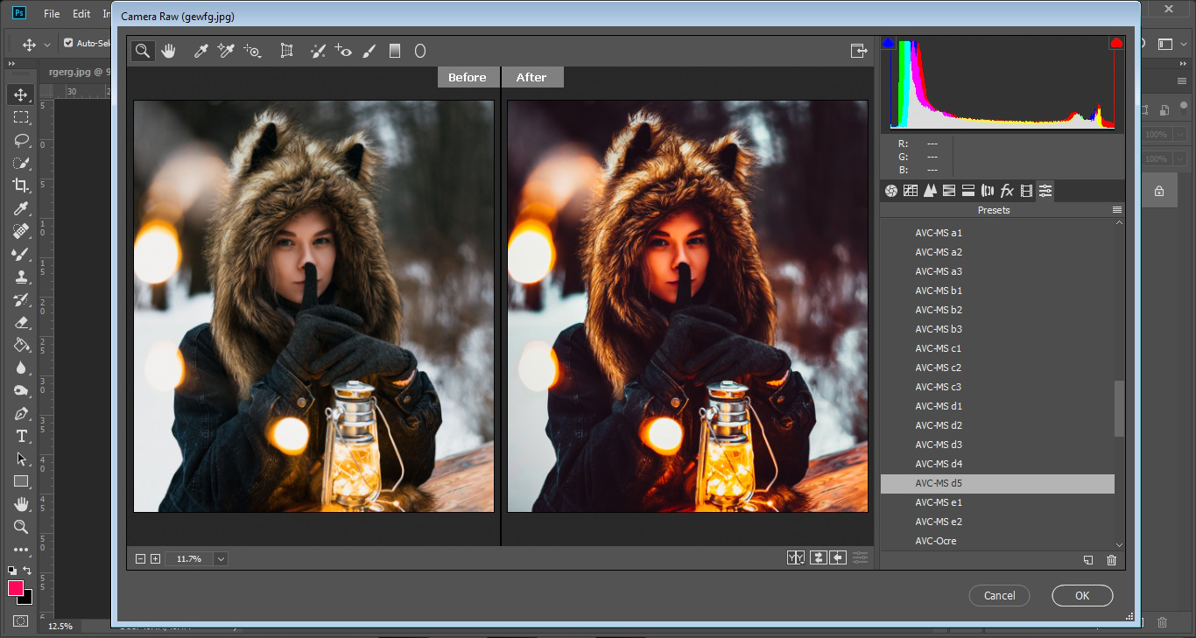Select the Red Eye Removal tool
The height and width of the screenshot is (638, 1196).
pos(343,51)
